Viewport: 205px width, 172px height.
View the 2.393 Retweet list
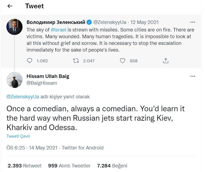tap(25, 166)
